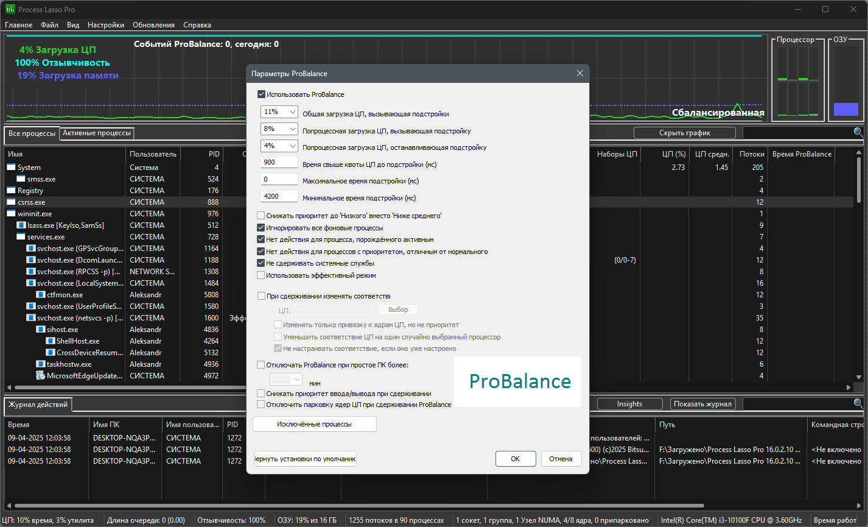Open the Вид menu
Image resolution: width=868 pixels, height=527 pixels.
(x=73, y=25)
